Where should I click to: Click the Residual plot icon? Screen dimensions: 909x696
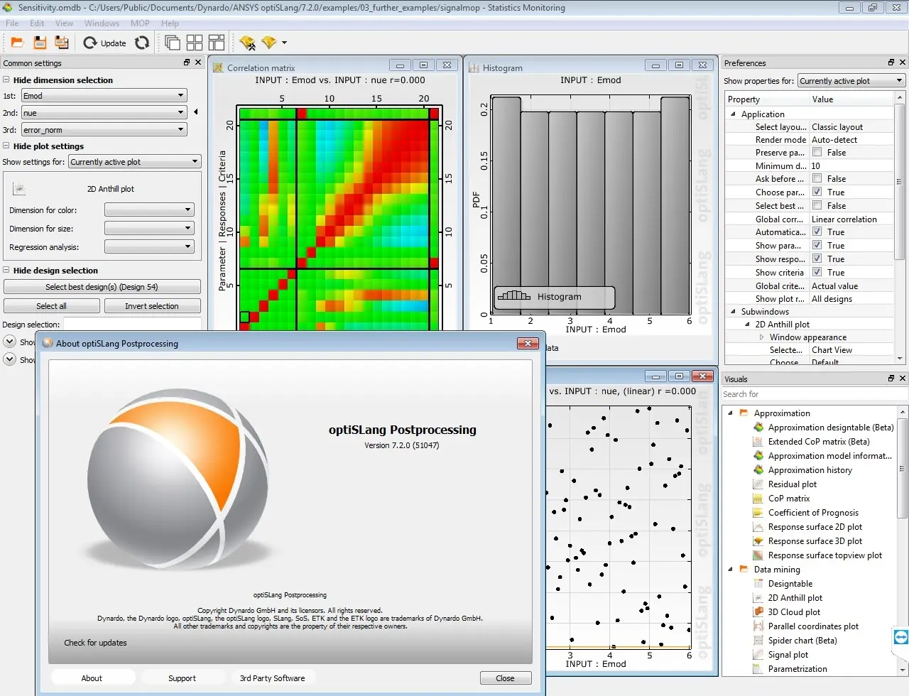point(758,484)
